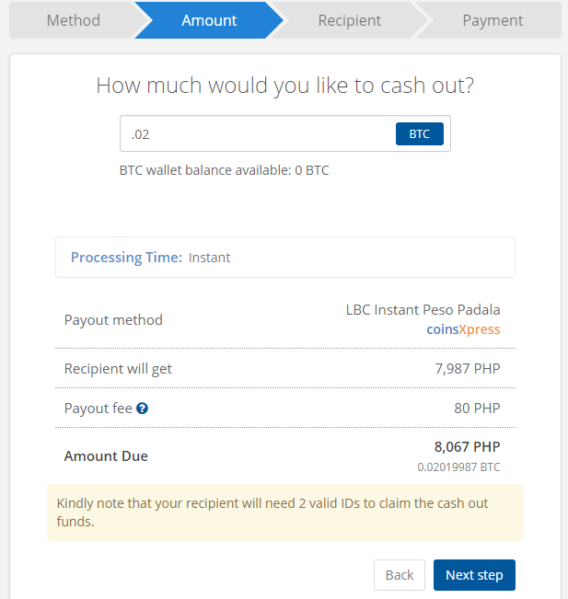568x599 pixels.
Task: Click the 80 PHP payout fee value
Action: click(477, 408)
